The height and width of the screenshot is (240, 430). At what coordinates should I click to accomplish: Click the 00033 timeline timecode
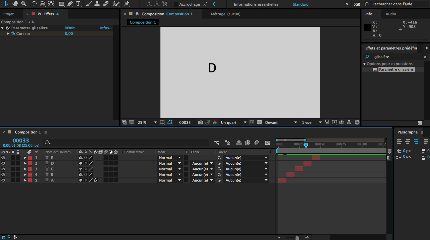coord(21,141)
